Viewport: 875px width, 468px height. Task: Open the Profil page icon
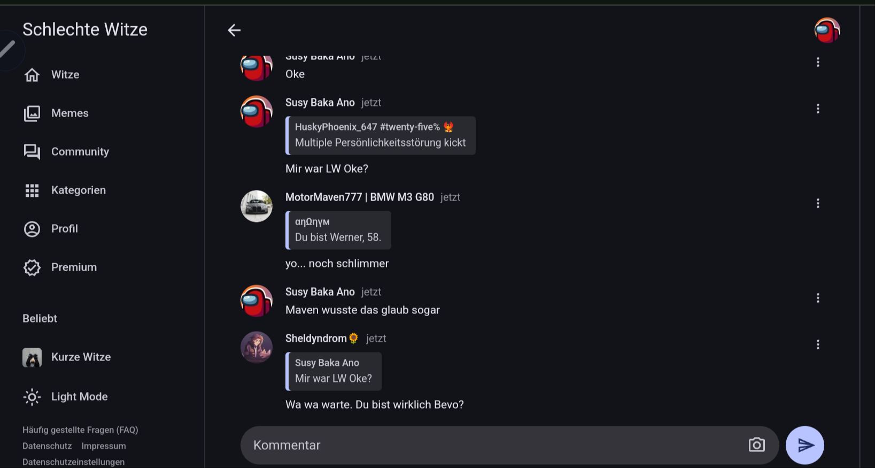click(32, 229)
